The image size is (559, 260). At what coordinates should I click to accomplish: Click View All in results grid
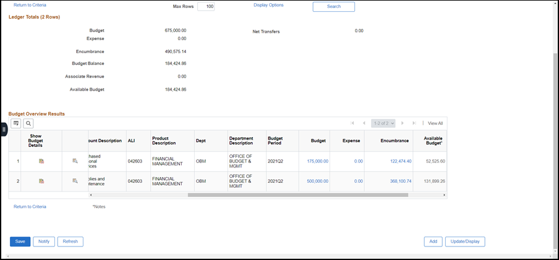[x=435, y=124]
